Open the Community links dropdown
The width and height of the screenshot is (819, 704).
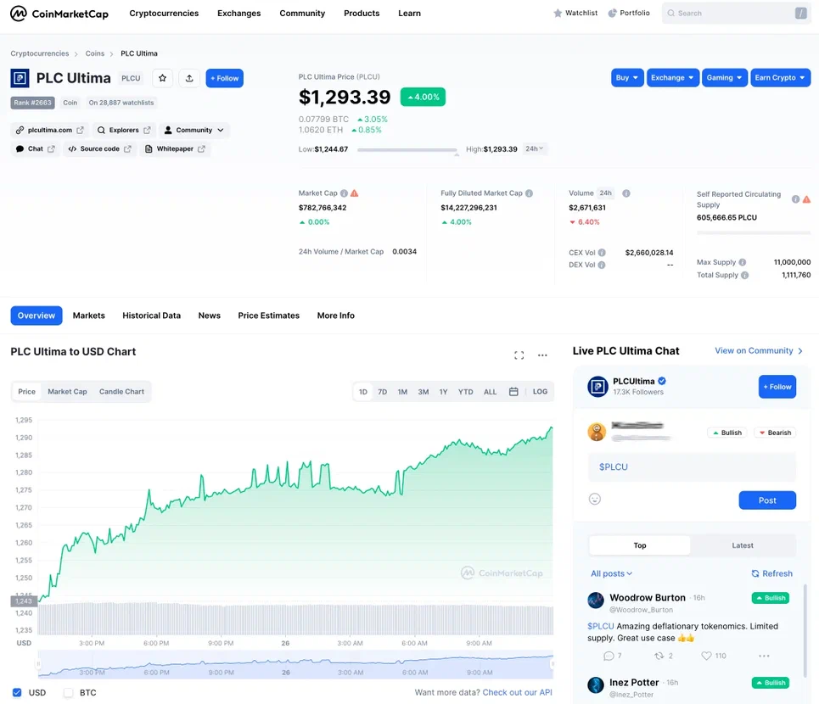pyautogui.click(x=194, y=131)
